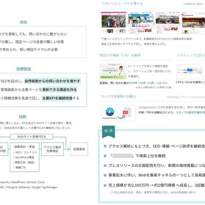Click the teal 結果 ribbon banner
The width and height of the screenshot is (205, 205).
(108, 132)
